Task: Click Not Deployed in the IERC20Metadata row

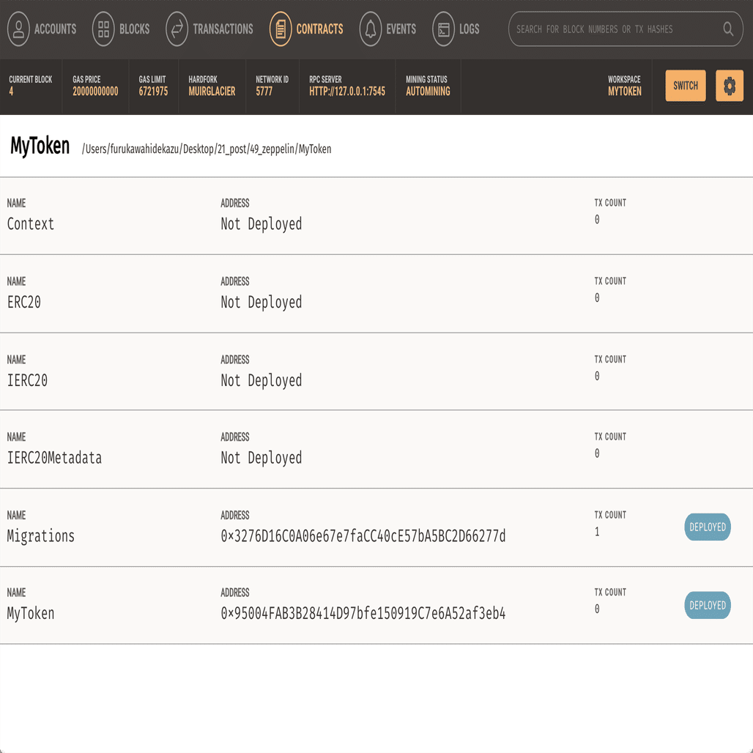Action: pyautogui.click(x=261, y=458)
